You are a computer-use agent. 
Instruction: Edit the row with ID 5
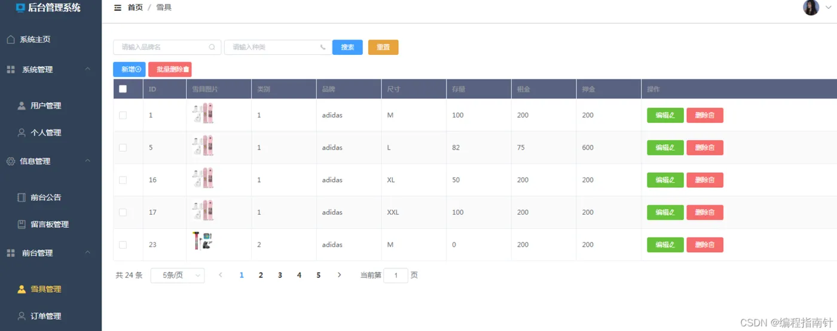[665, 147]
